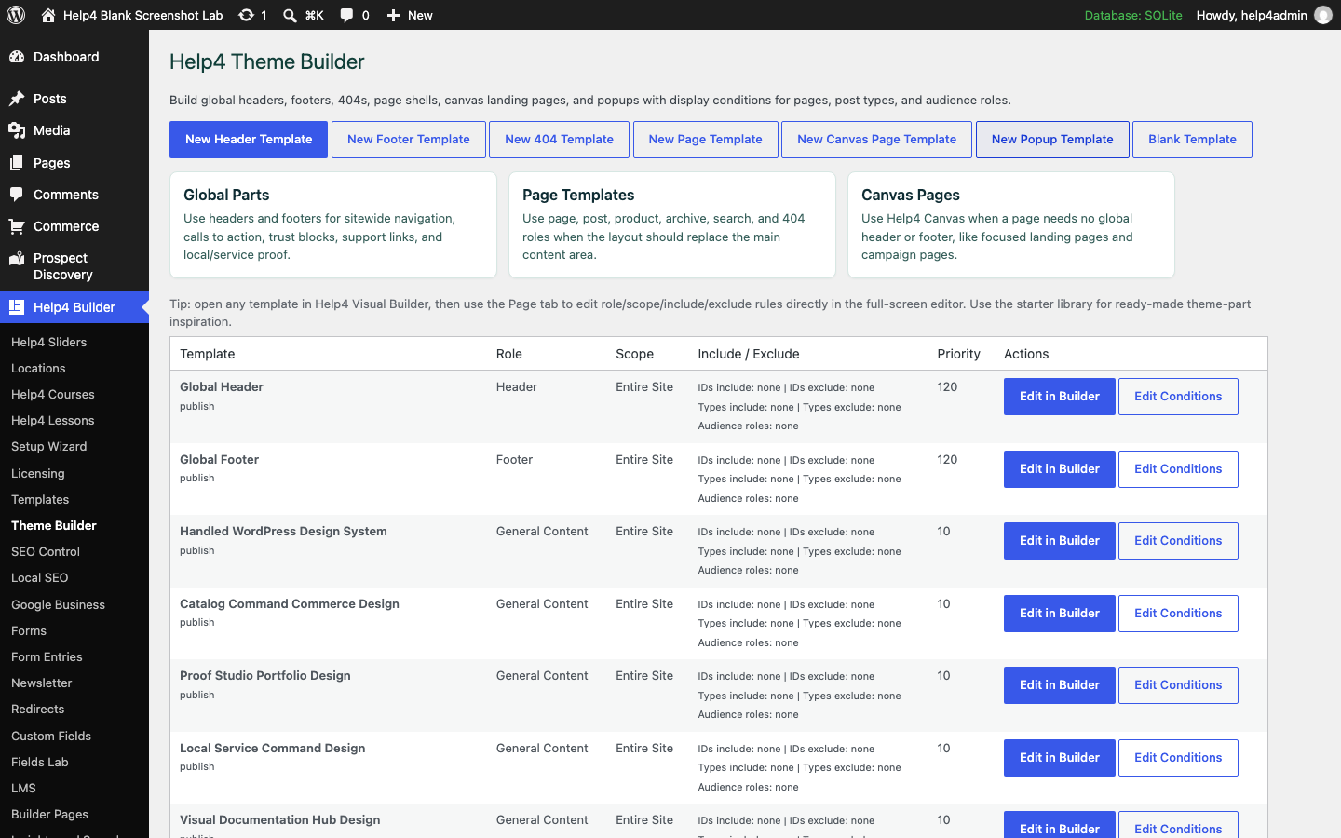Create a New Canvas Page Template
Screen dimensions: 1341x838
pos(876,140)
